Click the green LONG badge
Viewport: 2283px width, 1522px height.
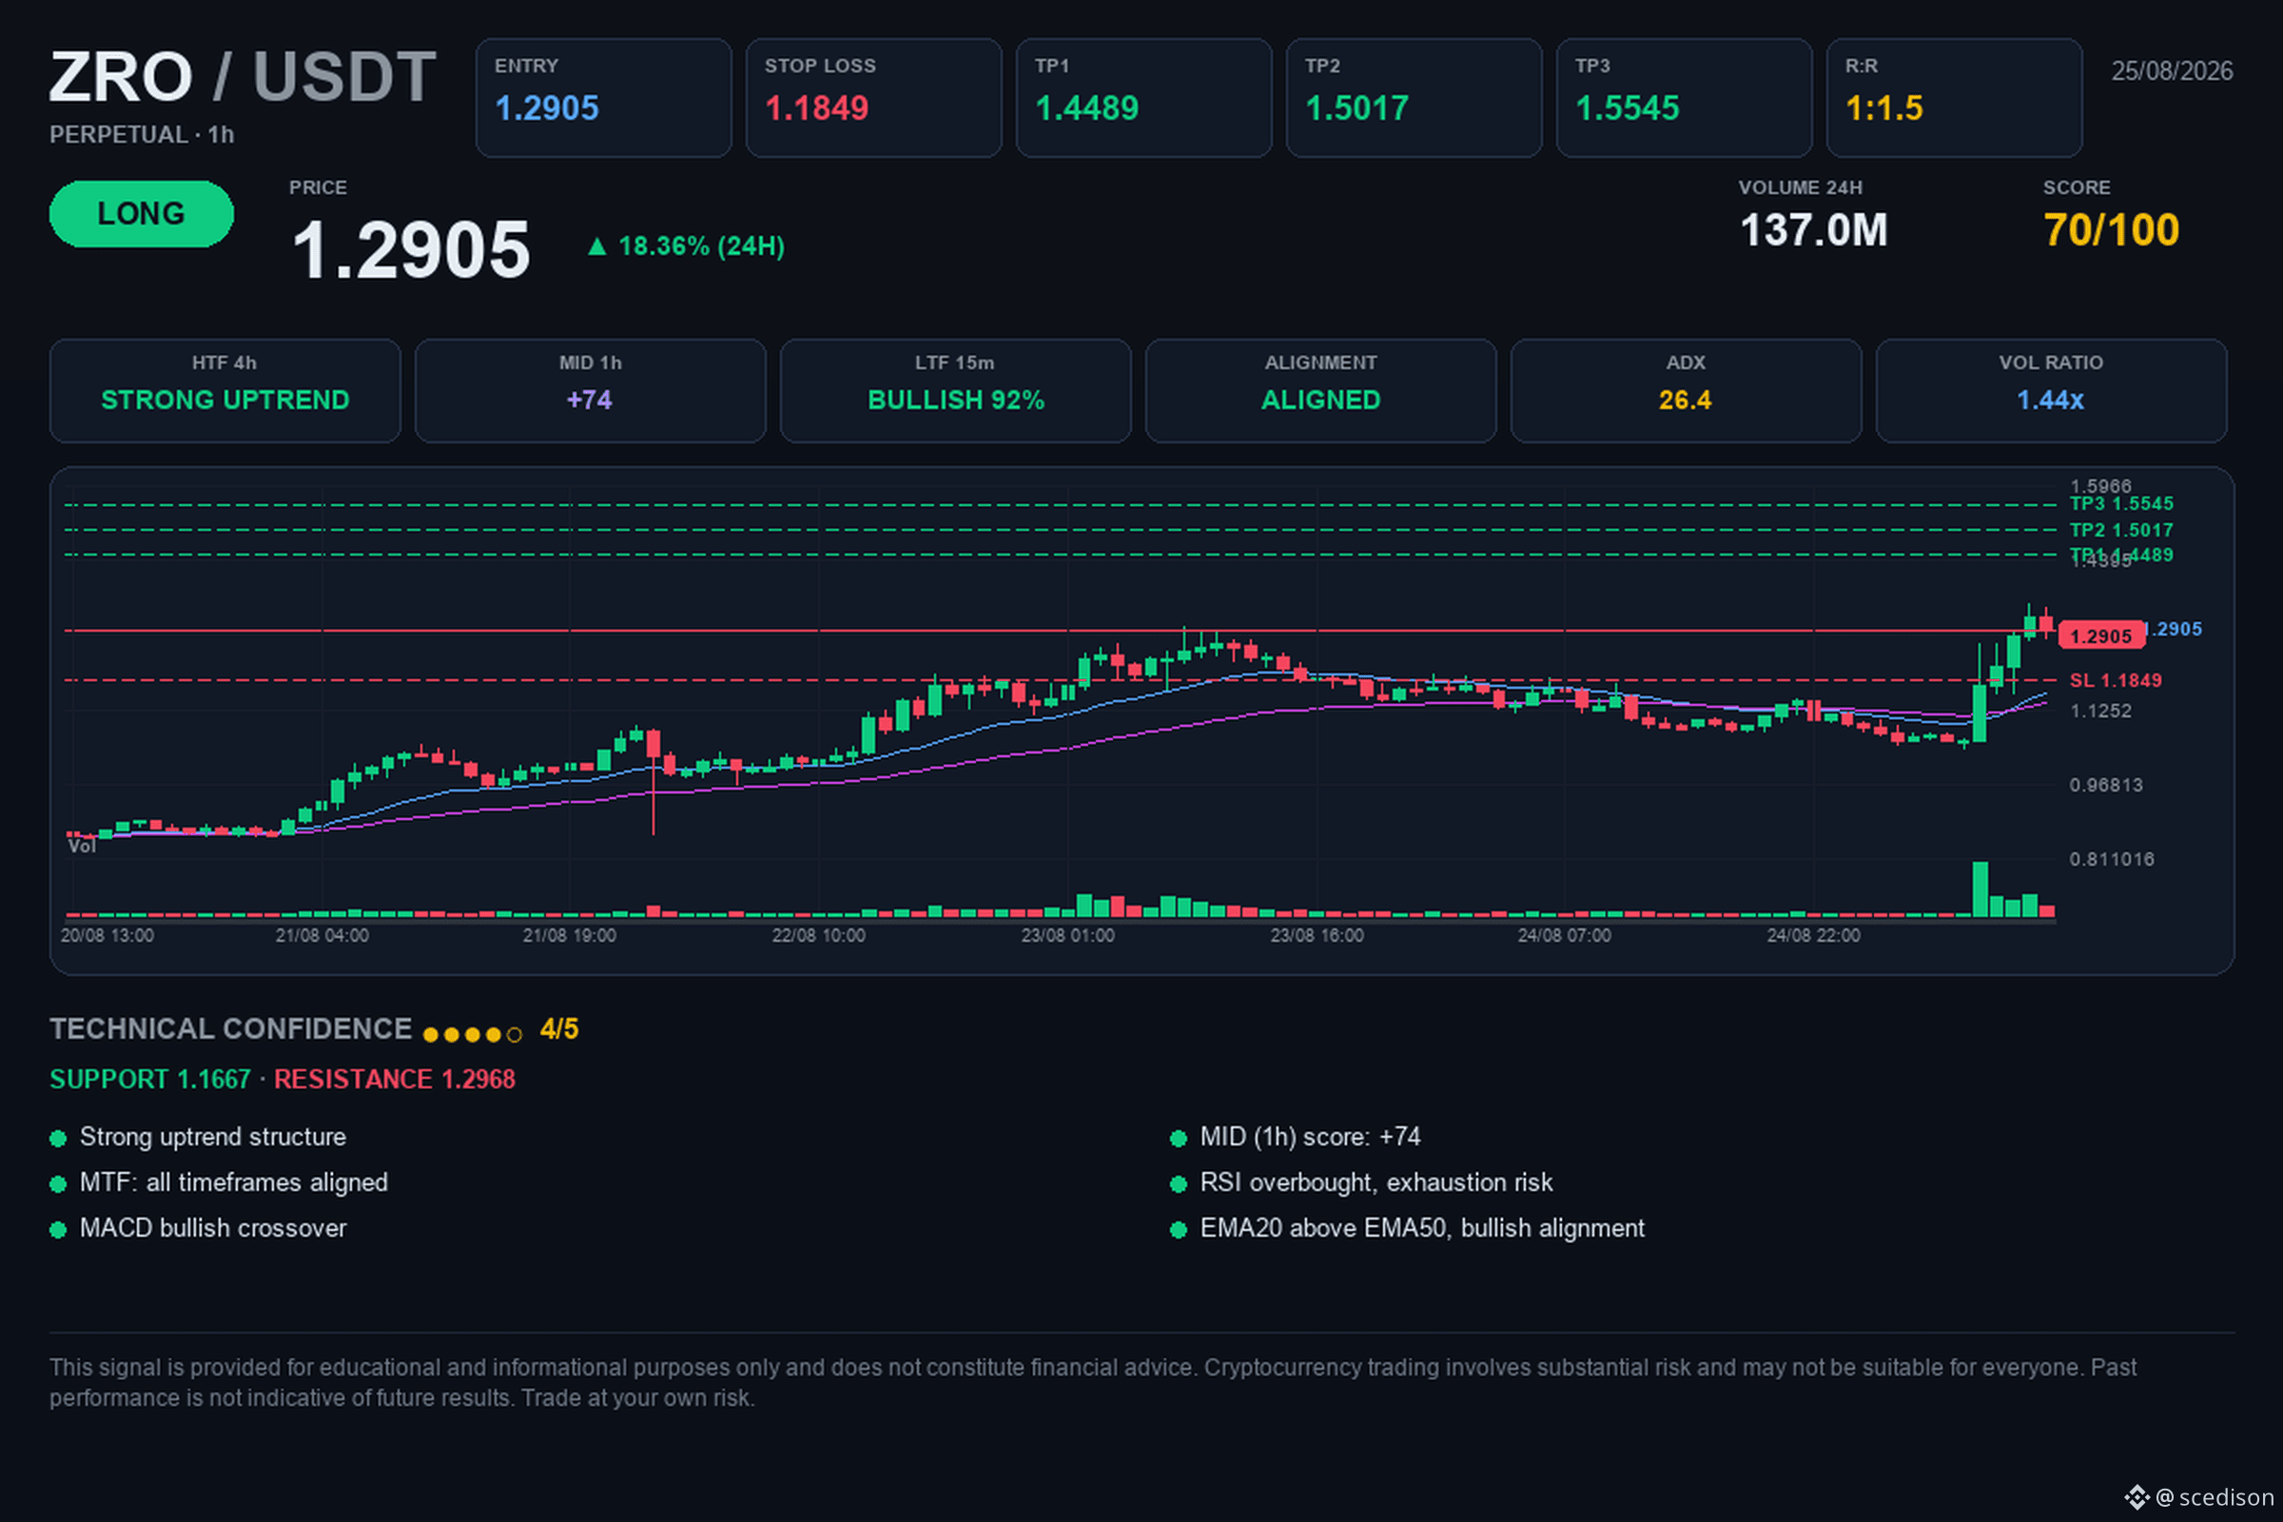tap(142, 213)
